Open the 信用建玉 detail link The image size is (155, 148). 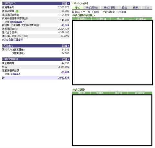click(x=15, y=74)
